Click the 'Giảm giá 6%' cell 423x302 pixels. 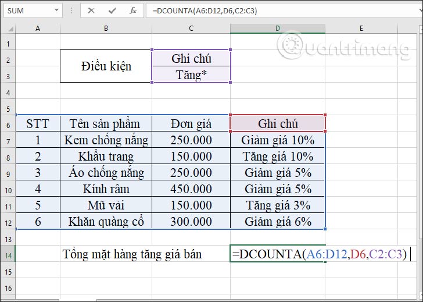278,221
